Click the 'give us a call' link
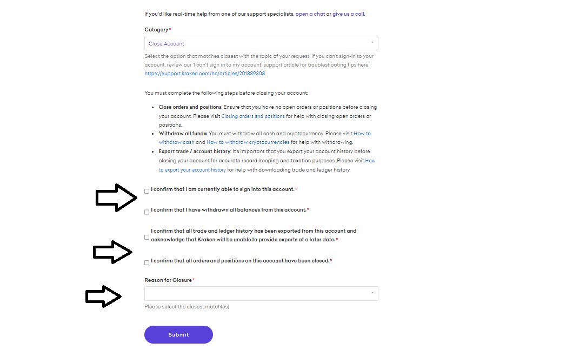The height and width of the screenshot is (349, 586). point(349,14)
